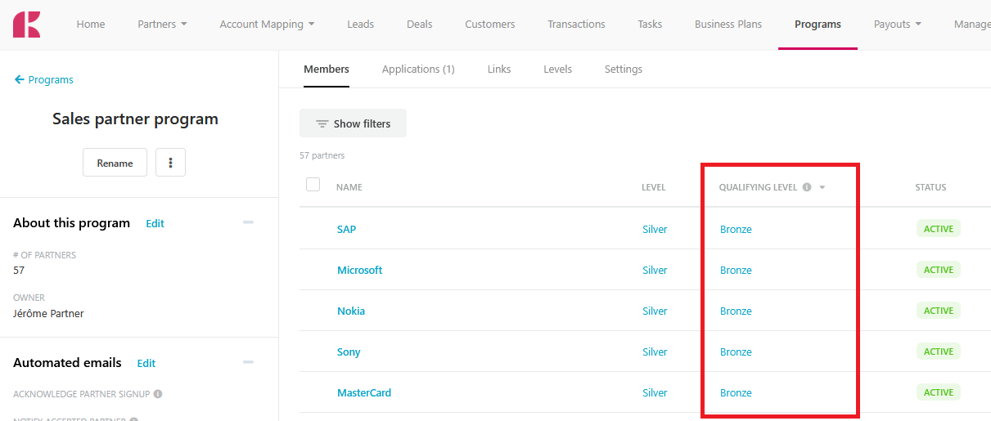Screen dimensions: 991x421
Task: Switch to the Levels tab
Action: coord(558,69)
